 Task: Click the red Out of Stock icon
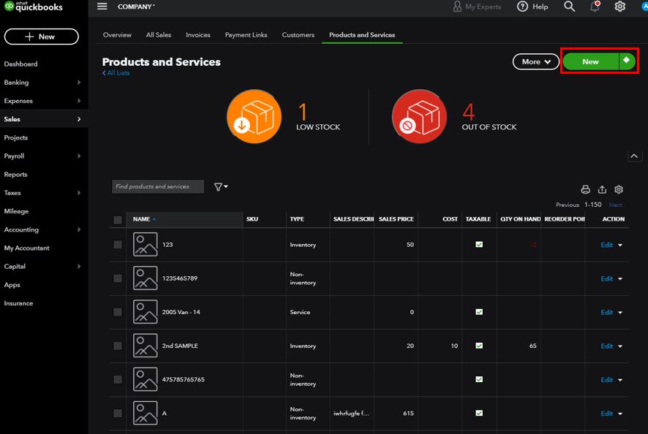point(419,117)
